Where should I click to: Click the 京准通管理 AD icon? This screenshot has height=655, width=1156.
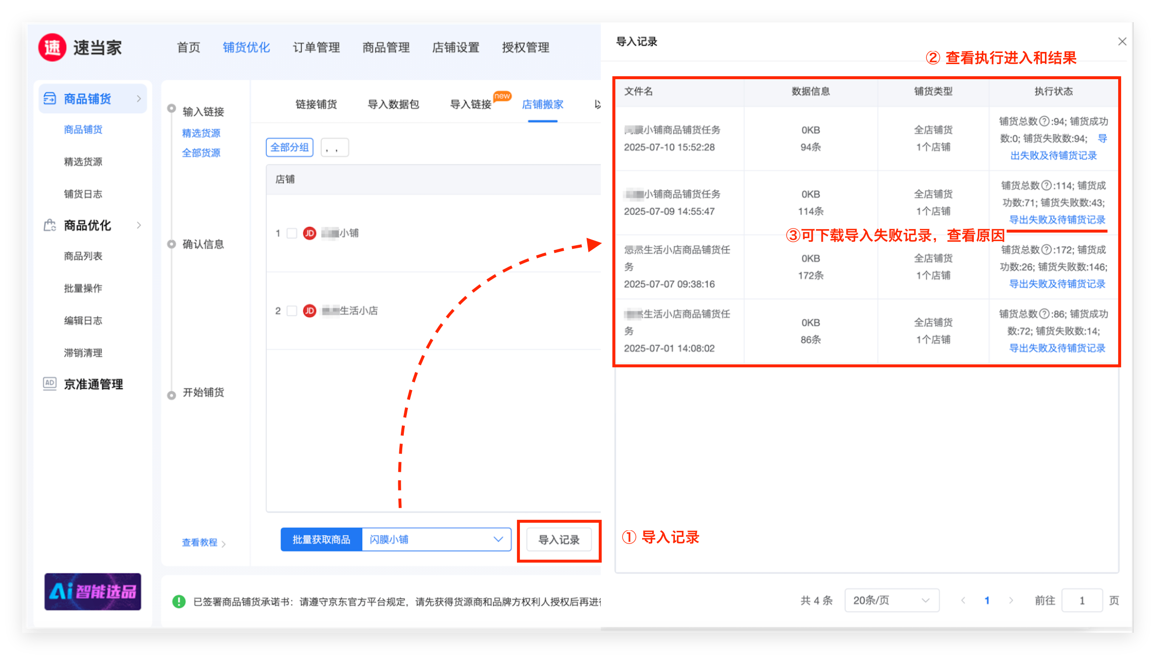[49, 384]
